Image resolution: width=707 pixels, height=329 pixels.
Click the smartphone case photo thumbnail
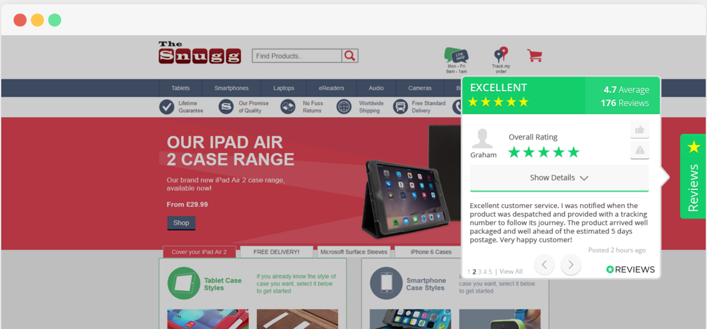tap(410, 319)
